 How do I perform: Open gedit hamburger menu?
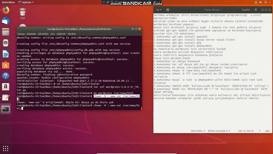pos(256,10)
